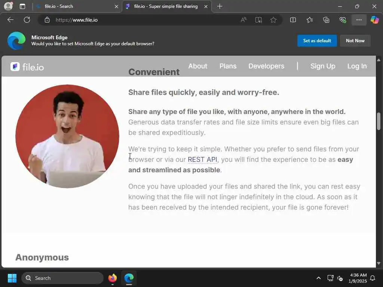
Task: Open muted volume tray icon
Action: point(340,278)
